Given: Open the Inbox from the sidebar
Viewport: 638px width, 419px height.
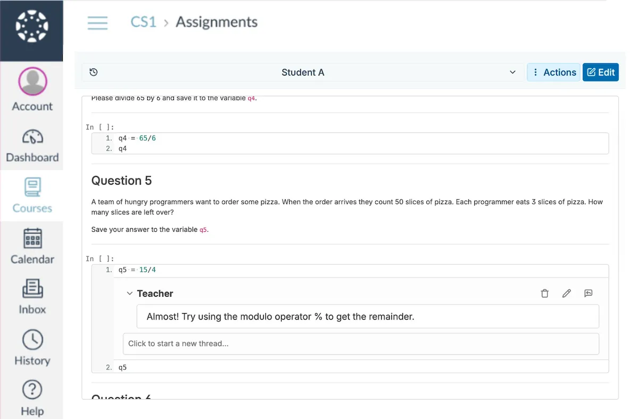Looking at the screenshot, I should (x=32, y=296).
